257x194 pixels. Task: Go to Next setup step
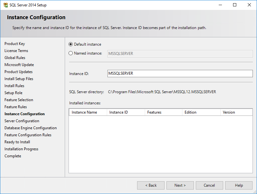click(180, 185)
